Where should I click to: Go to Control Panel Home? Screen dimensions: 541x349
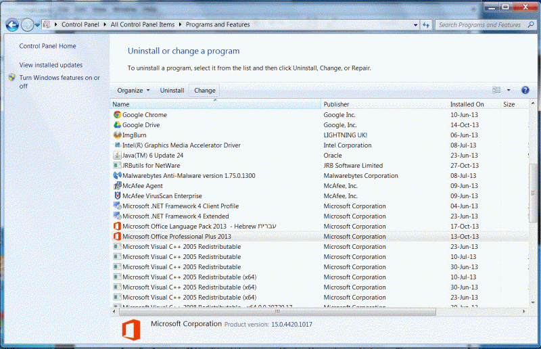click(x=47, y=46)
